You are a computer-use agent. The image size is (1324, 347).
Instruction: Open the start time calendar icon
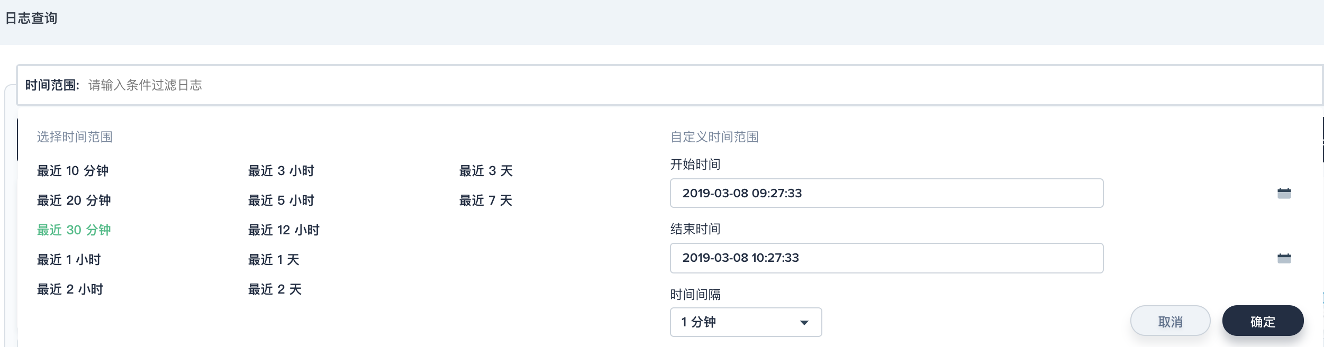point(1284,194)
